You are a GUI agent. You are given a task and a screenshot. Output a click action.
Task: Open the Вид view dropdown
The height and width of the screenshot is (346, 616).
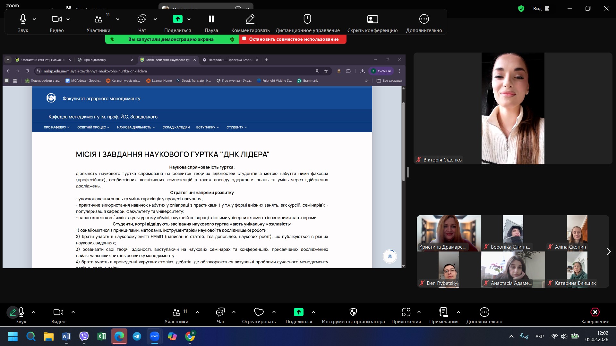[541, 9]
